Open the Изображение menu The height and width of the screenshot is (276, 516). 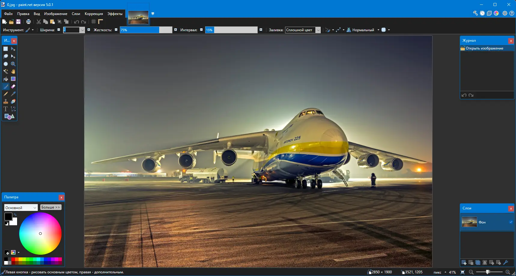[x=56, y=14]
